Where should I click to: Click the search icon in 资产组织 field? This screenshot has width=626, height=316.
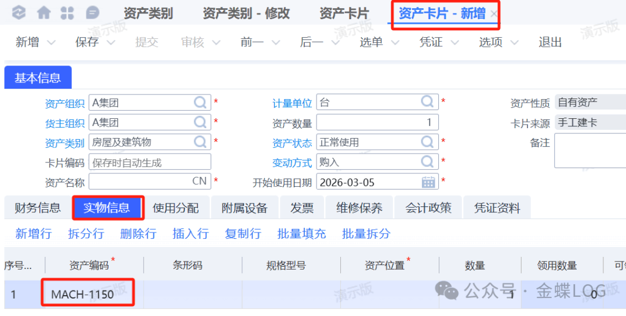(201, 103)
